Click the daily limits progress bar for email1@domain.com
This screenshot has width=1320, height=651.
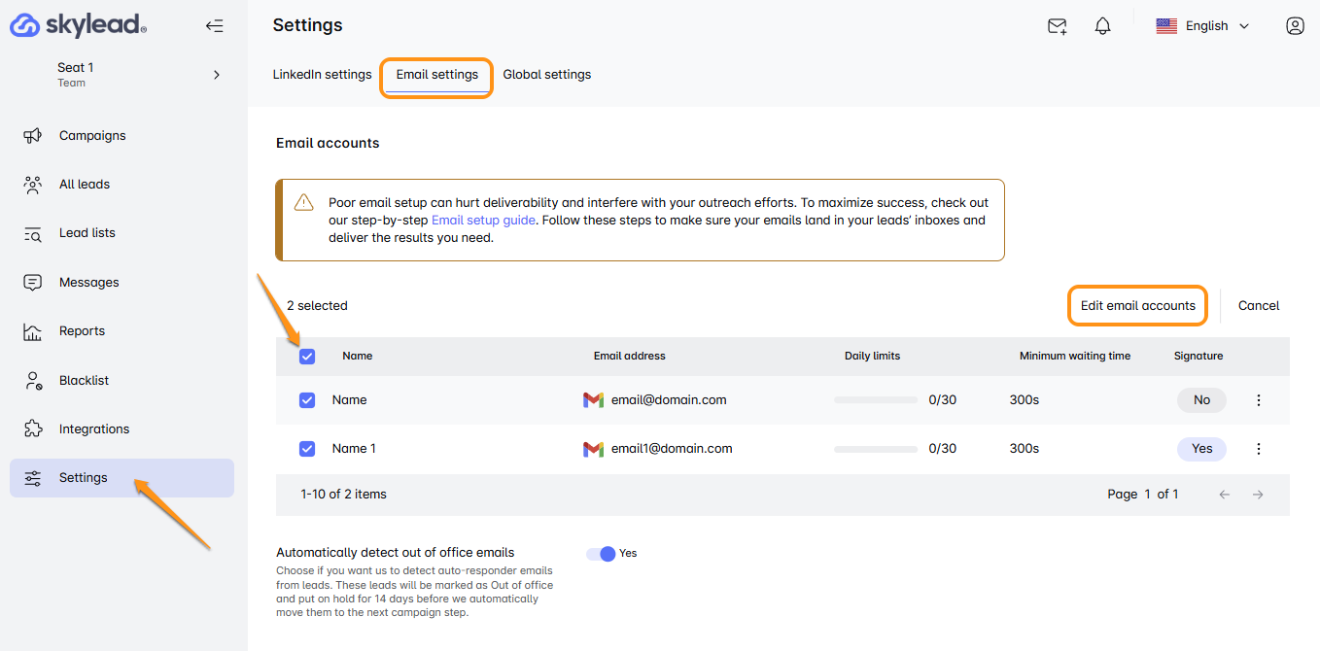875,449
